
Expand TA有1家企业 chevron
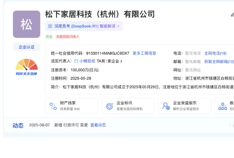tap(121, 61)
